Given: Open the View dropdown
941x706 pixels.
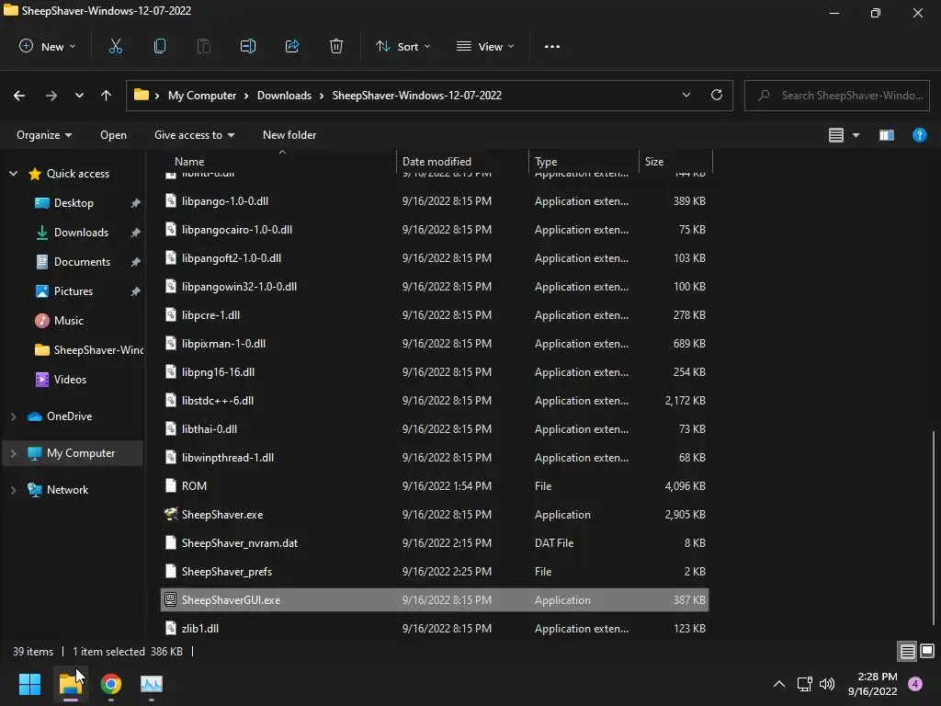Looking at the screenshot, I should (485, 46).
